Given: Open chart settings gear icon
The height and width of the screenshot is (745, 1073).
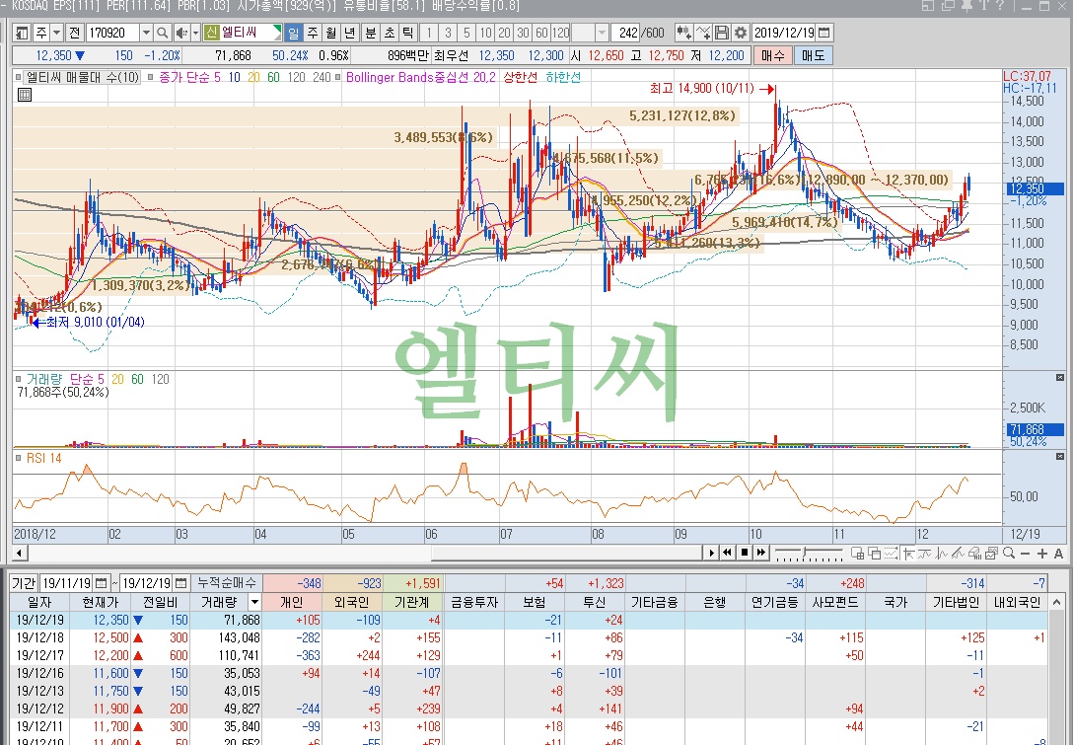Looking at the screenshot, I should click(x=741, y=33).
